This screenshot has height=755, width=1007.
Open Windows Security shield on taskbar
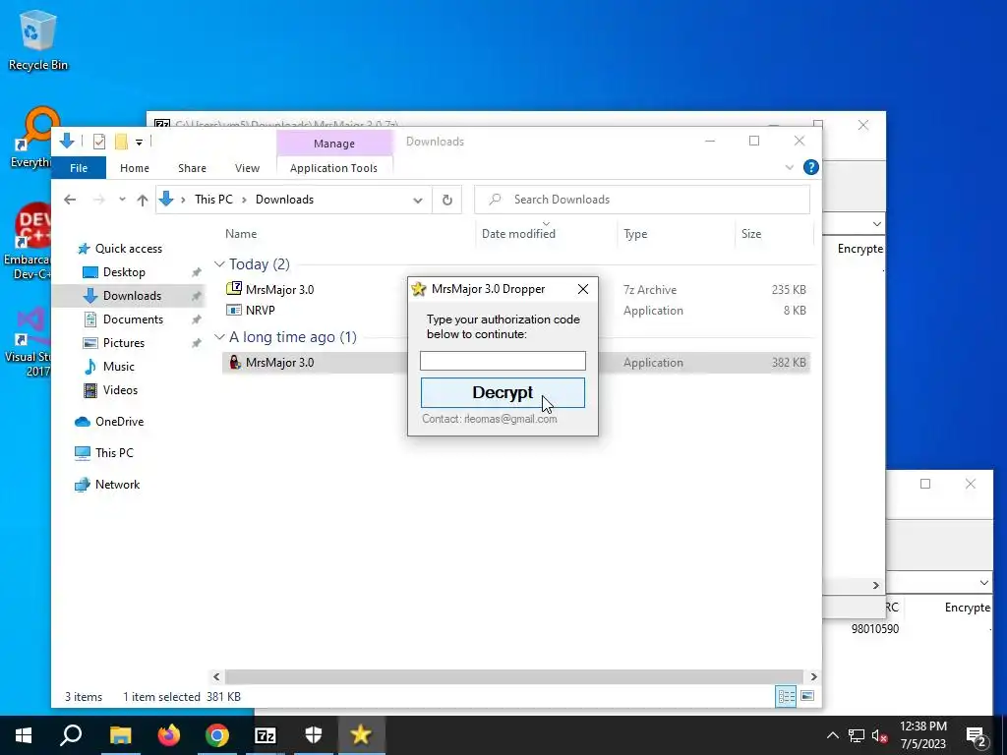point(314,735)
